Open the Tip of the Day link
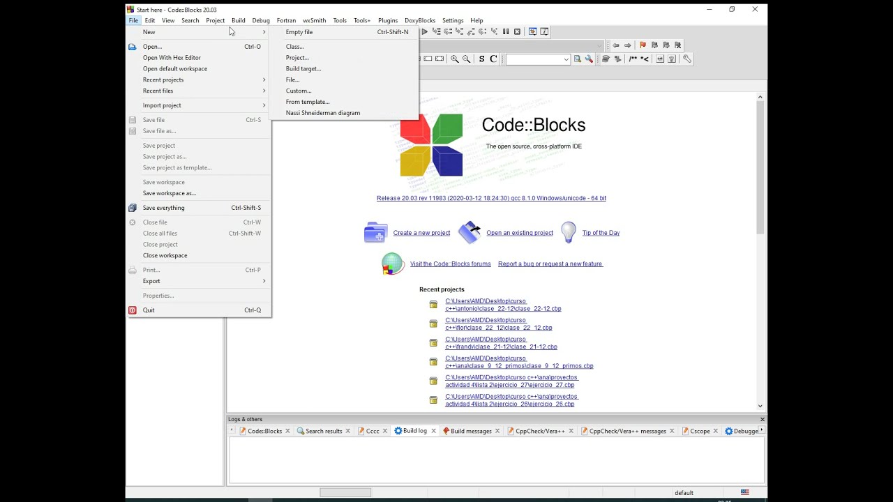Screen dimensions: 893x502 click(601, 233)
